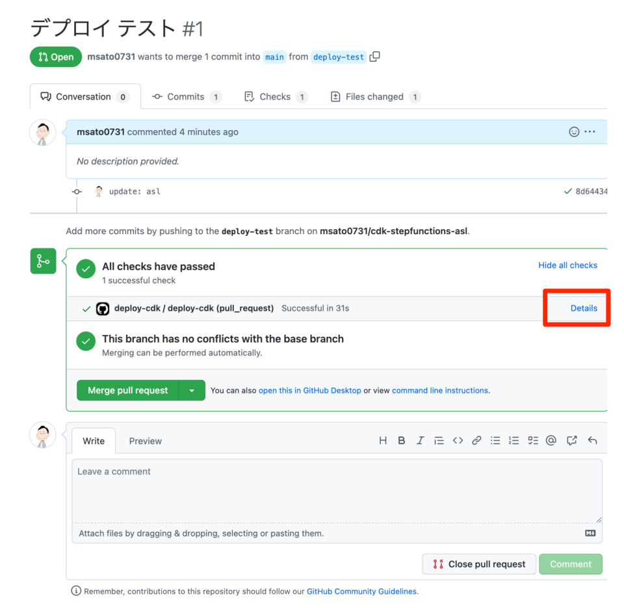
Task: Insert a quote block in the comment editor
Action: click(x=439, y=440)
